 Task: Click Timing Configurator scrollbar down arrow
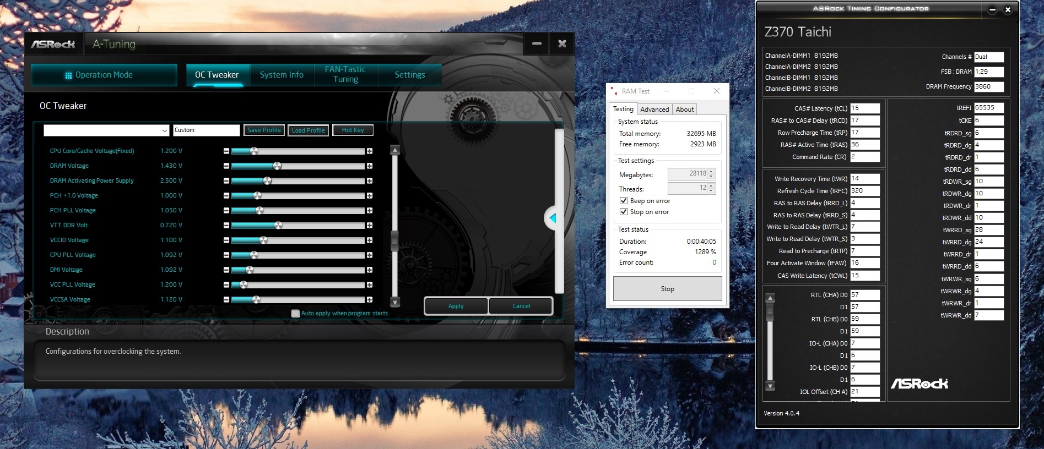pyautogui.click(x=770, y=386)
